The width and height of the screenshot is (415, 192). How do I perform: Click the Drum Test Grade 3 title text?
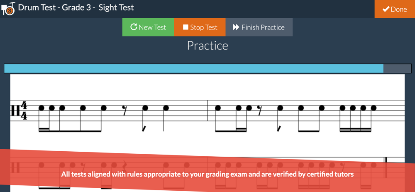tap(76, 7)
